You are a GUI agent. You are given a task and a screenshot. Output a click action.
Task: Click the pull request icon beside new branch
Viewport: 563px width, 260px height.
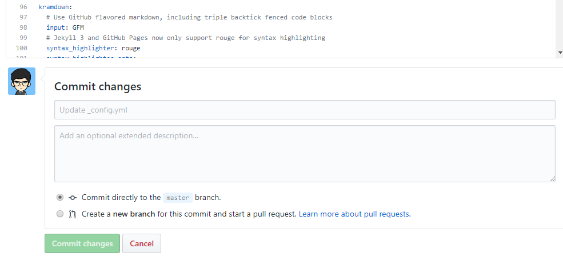(73, 214)
